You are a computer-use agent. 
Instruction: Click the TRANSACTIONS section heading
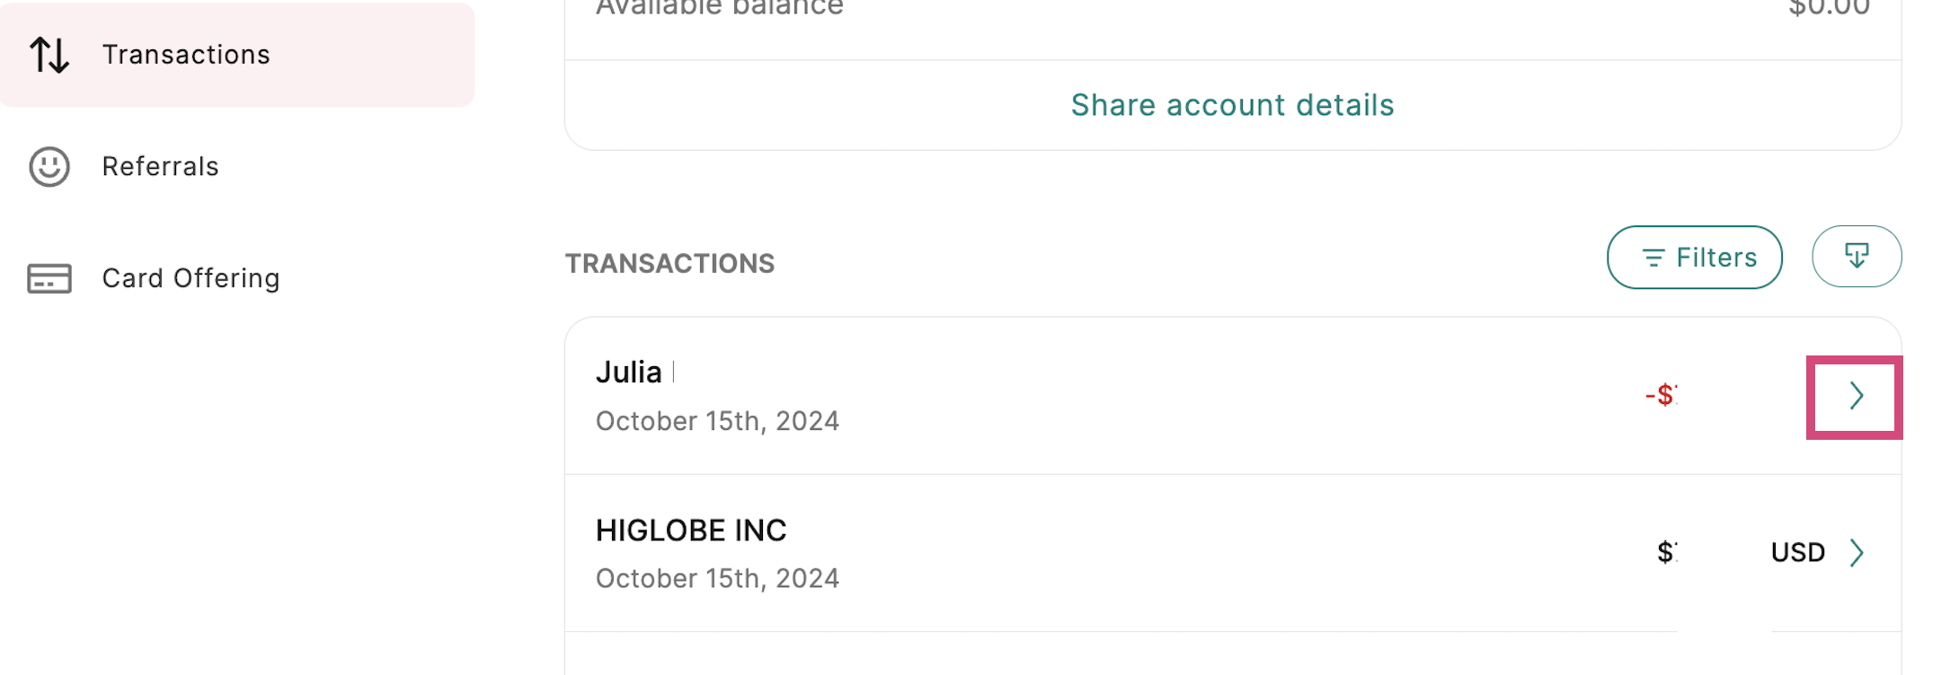click(x=669, y=263)
